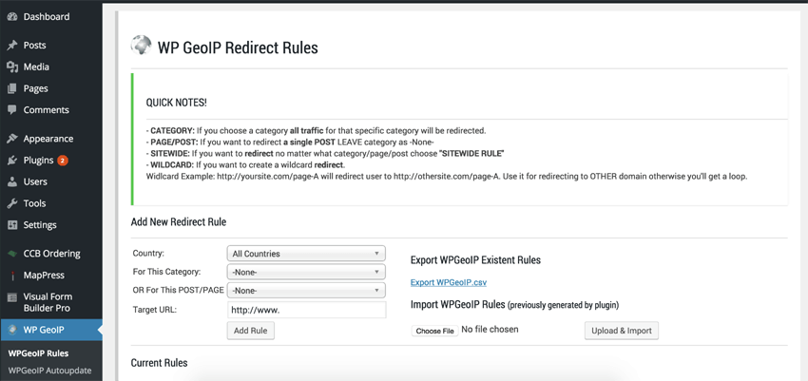
Task: Click the Pages document icon
Action: click(11, 88)
